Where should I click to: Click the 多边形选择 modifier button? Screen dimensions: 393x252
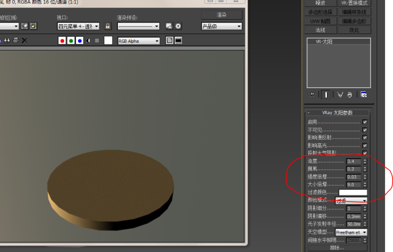[x=320, y=12]
